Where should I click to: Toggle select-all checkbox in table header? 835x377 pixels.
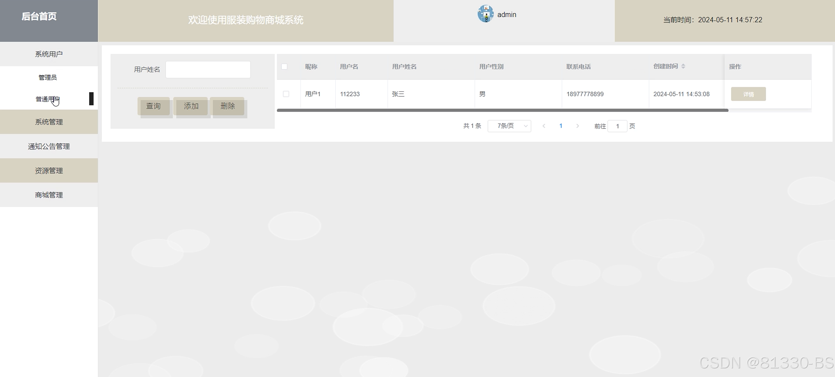pos(284,67)
